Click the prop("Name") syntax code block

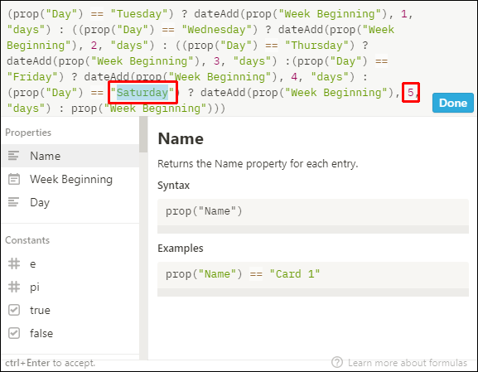[x=313, y=216]
